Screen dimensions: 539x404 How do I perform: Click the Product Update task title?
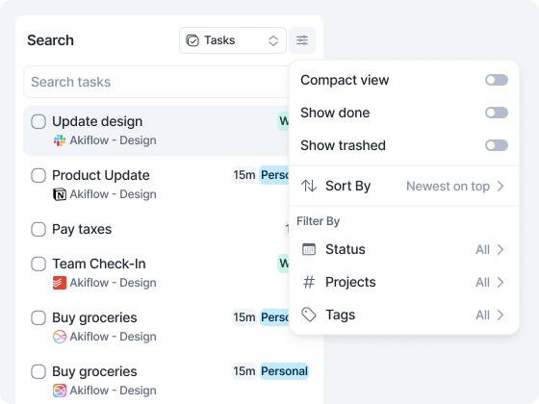(x=101, y=175)
